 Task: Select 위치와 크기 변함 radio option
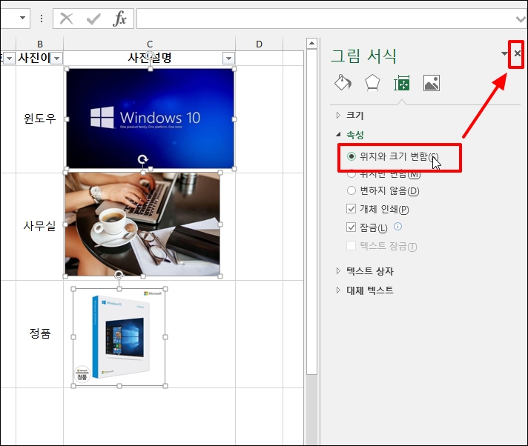point(352,156)
